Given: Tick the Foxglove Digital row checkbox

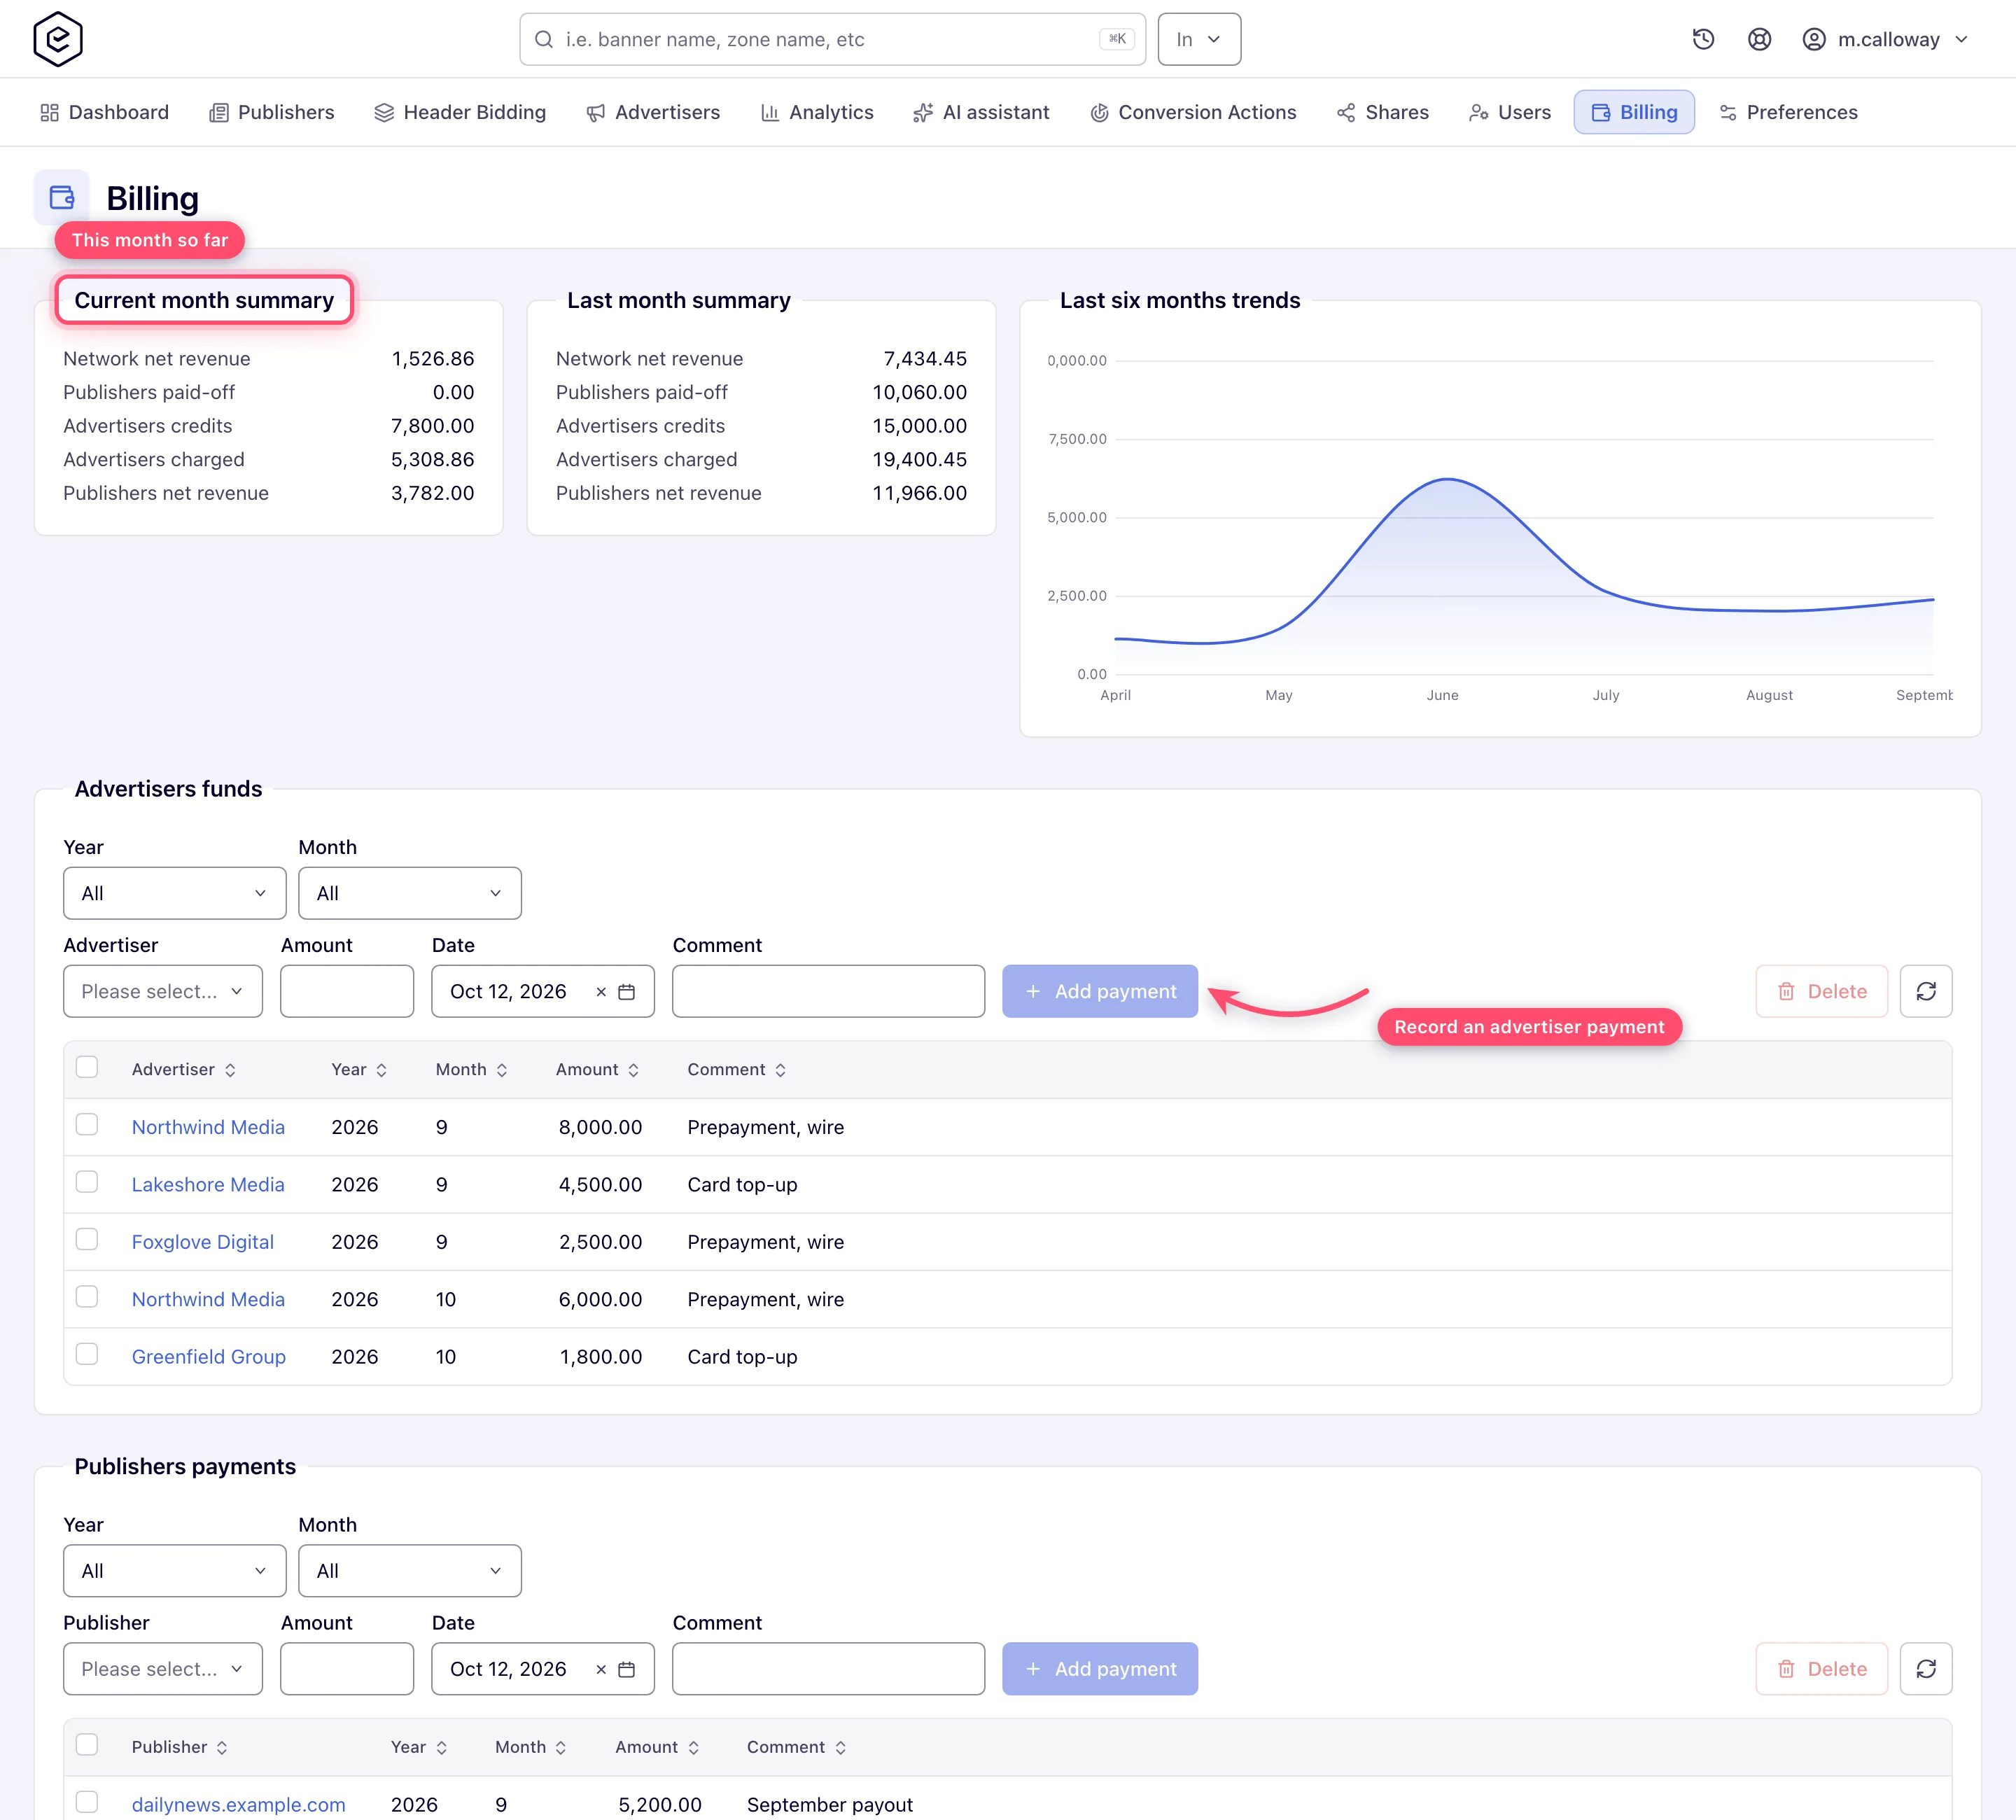Looking at the screenshot, I should (x=87, y=1239).
